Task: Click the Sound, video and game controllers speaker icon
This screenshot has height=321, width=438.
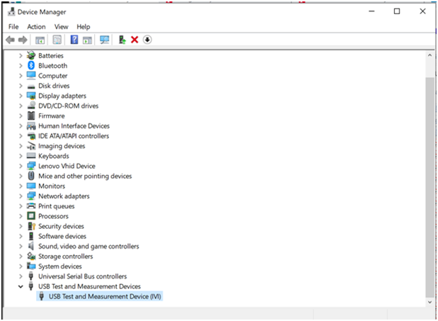Action: 31,246
